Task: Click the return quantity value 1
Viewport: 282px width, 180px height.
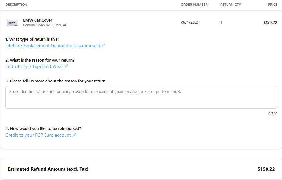Action: [221, 22]
